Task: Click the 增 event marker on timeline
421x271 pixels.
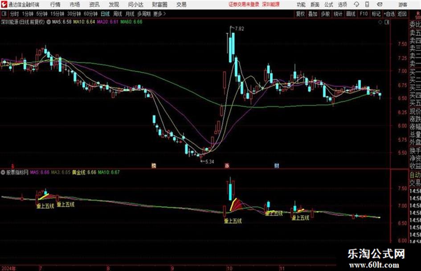Action: click(x=154, y=166)
